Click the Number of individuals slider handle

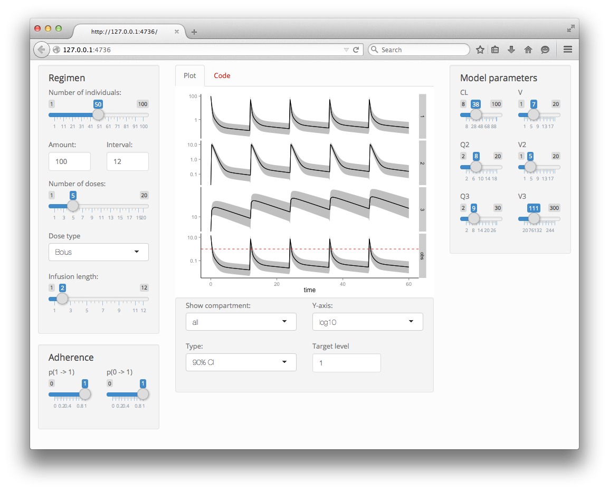point(98,114)
